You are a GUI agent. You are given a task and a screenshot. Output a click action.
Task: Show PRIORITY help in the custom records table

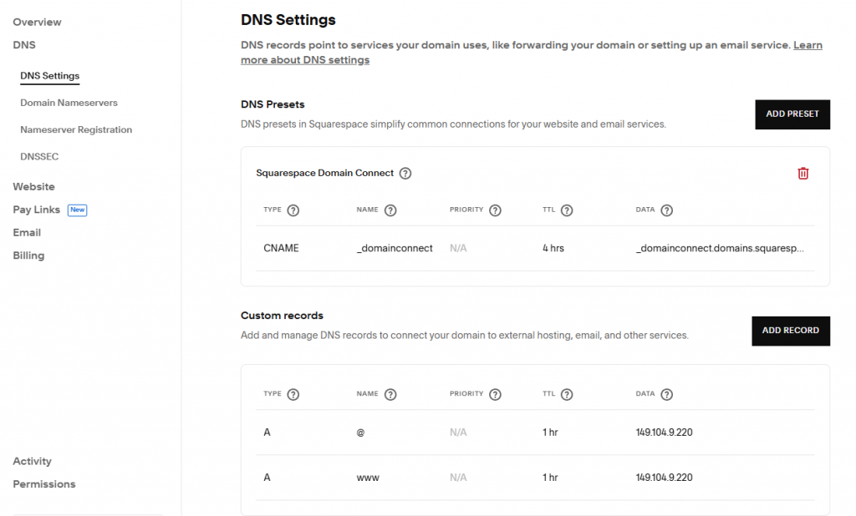(x=495, y=394)
